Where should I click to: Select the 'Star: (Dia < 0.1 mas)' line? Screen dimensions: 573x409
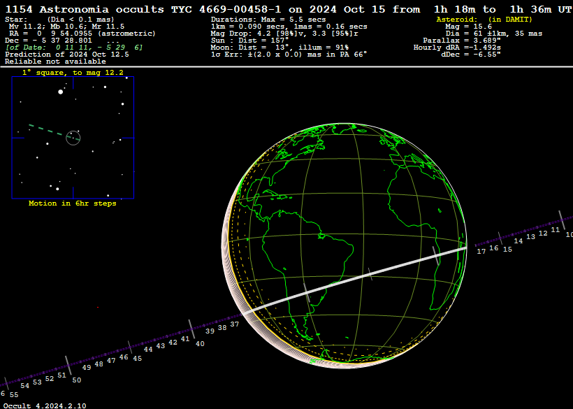pos(59,20)
